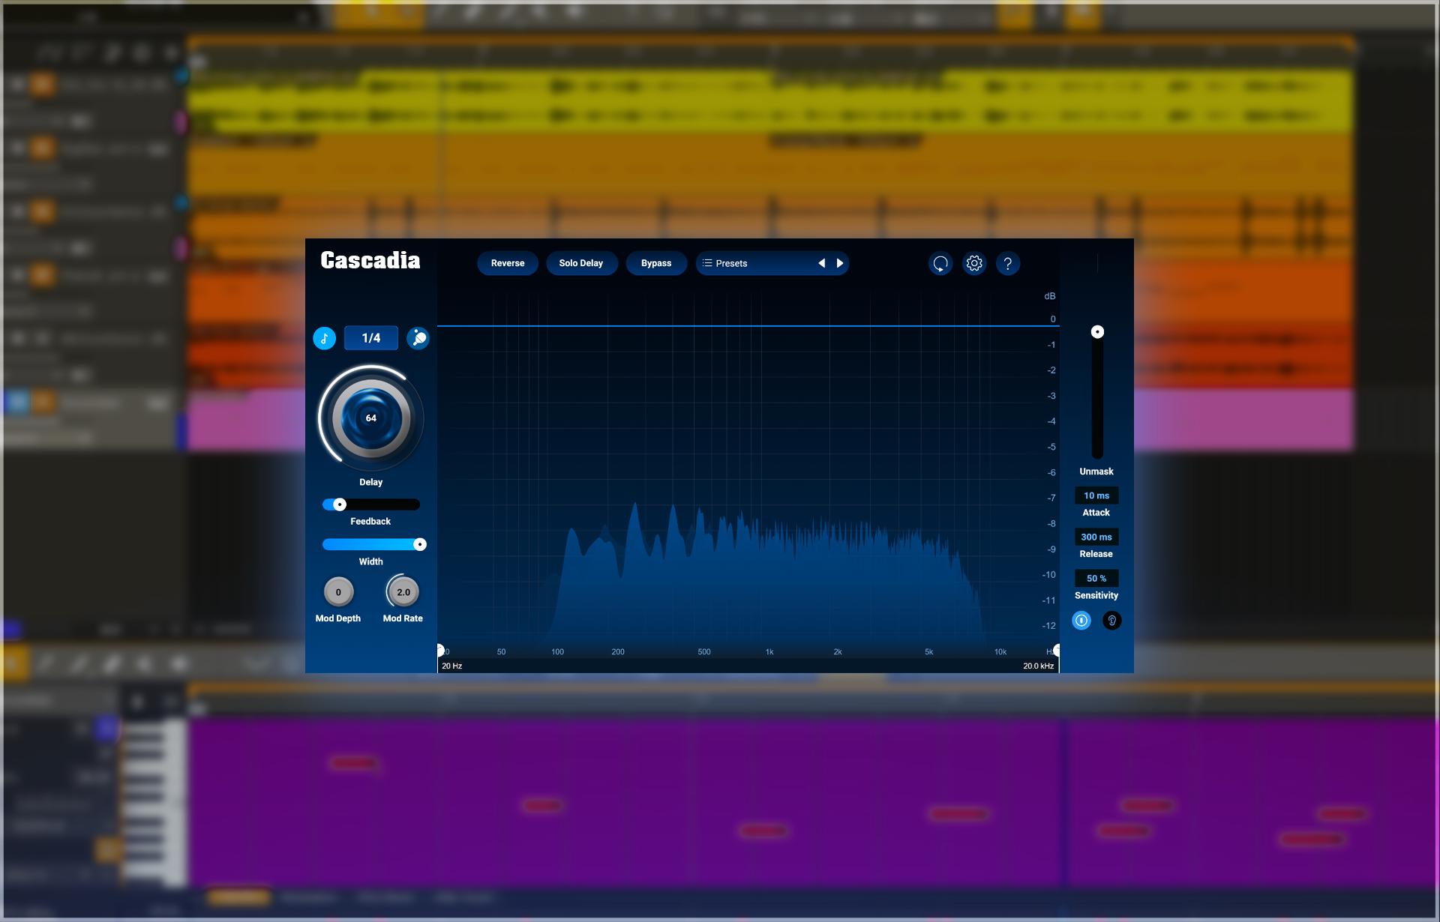This screenshot has width=1440, height=922.
Task: Open Cascadia settings with the gear icon
Action: point(974,263)
